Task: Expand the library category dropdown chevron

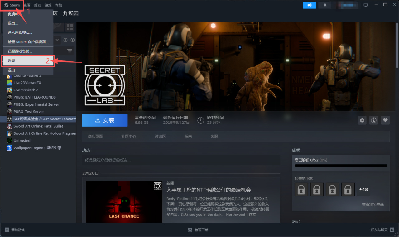Action: [57, 40]
